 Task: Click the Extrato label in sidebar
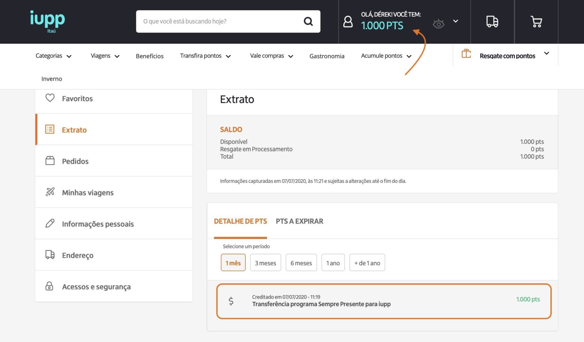pos(74,130)
